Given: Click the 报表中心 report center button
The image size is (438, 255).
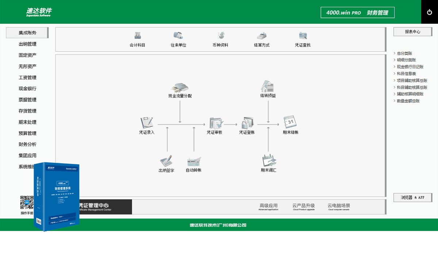Looking at the screenshot, I should click(x=412, y=31).
